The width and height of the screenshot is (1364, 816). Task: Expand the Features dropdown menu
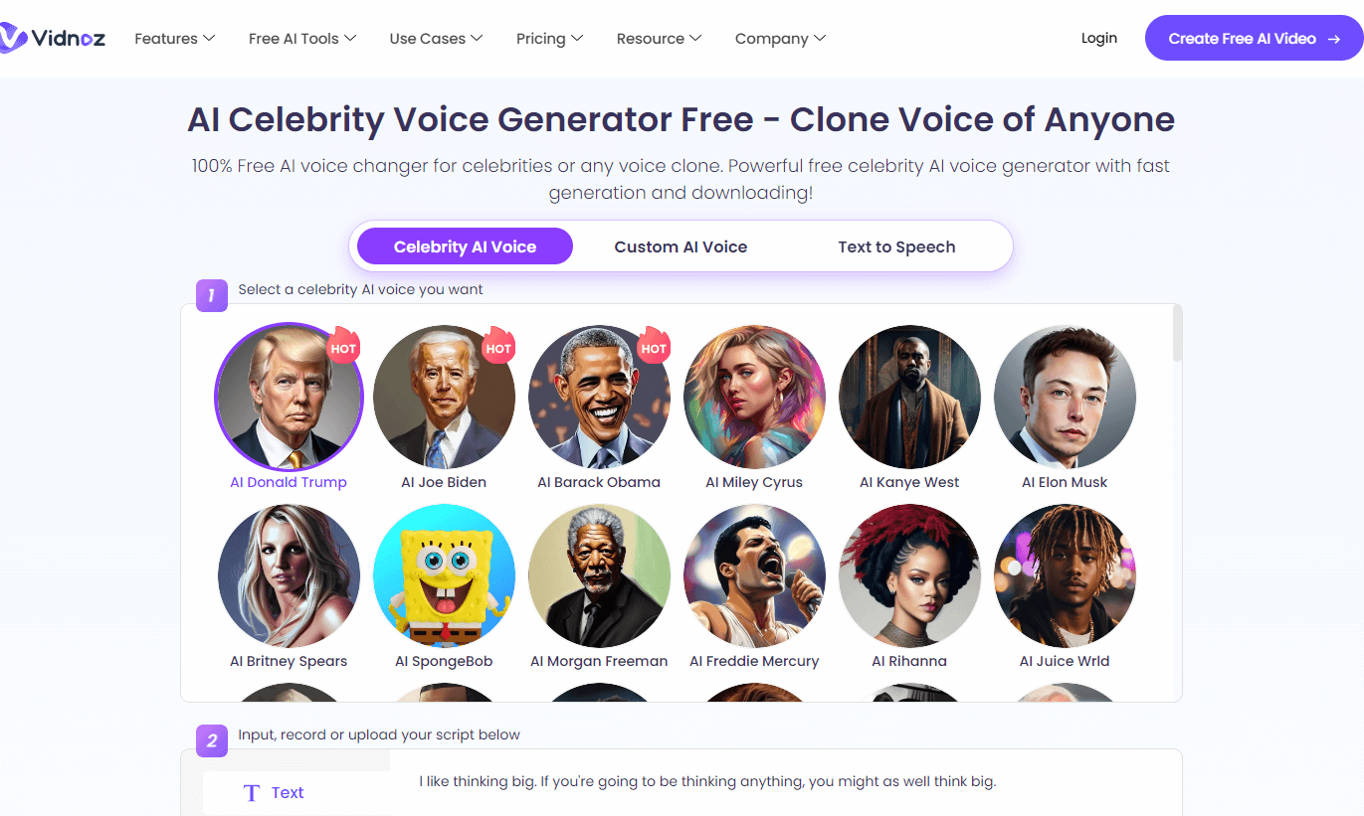175,39
